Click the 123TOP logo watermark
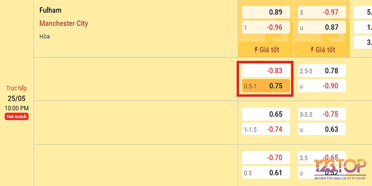372x186 pixels. (340, 169)
